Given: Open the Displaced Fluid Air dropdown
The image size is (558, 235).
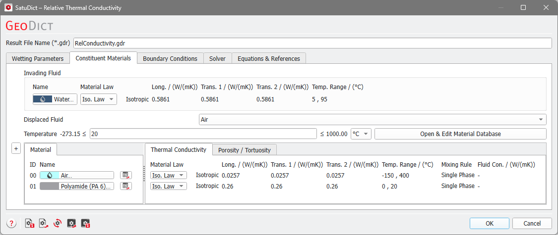Looking at the screenshot, I should (372, 120).
